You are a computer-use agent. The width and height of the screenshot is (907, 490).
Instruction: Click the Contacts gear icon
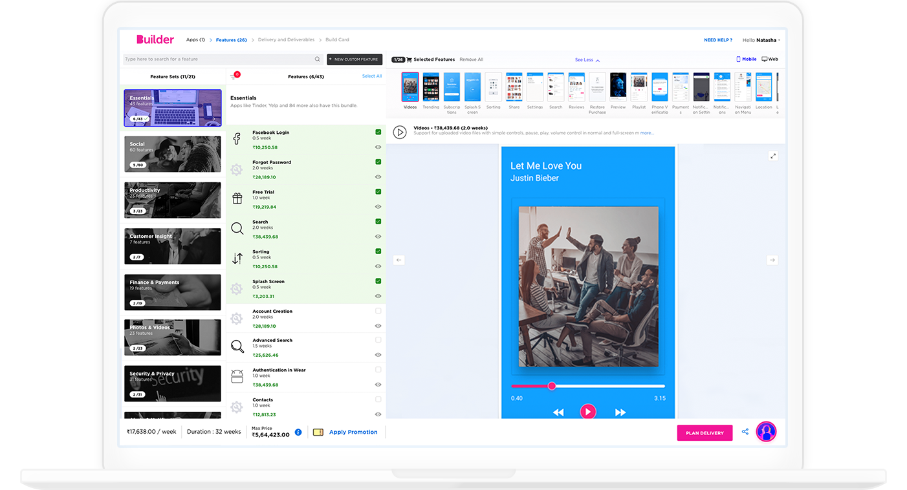coord(237,407)
